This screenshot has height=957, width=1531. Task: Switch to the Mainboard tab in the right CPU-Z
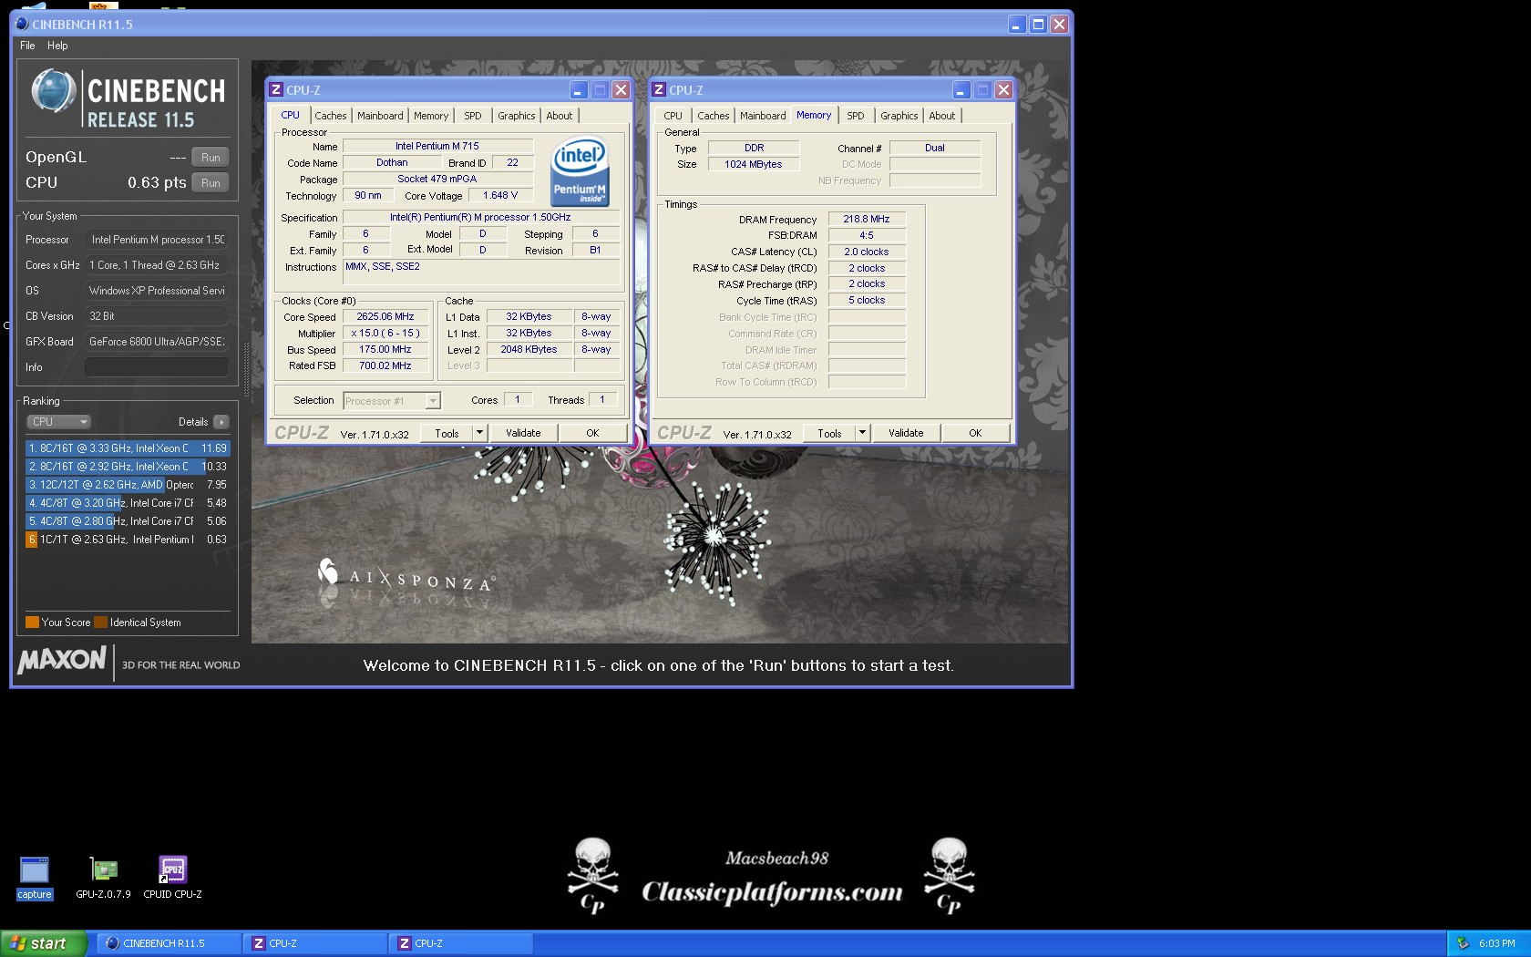763,116
